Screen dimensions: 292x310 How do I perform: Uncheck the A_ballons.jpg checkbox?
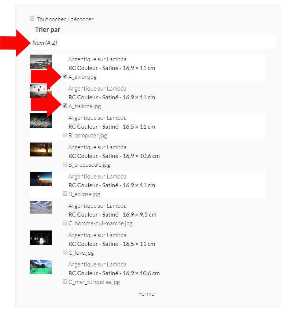65,106
